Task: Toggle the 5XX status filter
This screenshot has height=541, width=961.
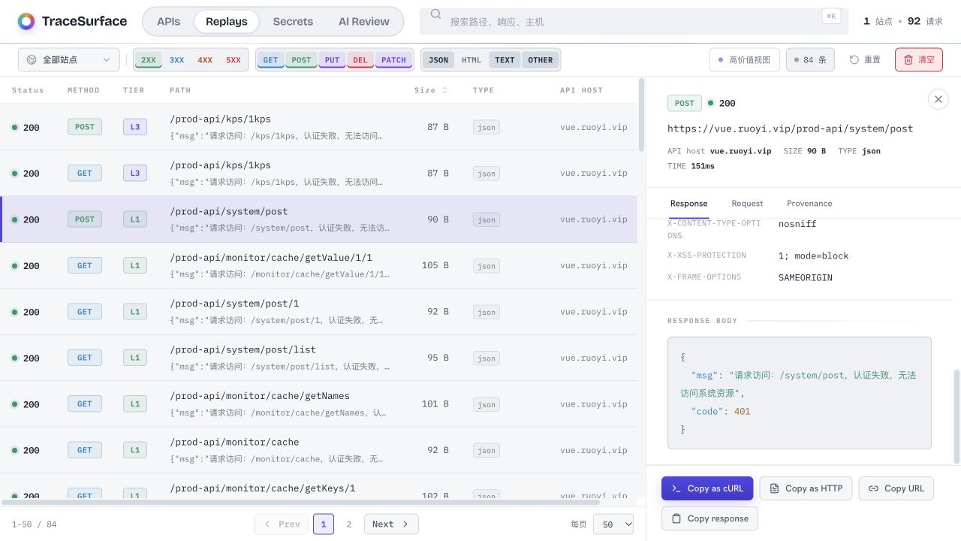Action: [x=233, y=60]
